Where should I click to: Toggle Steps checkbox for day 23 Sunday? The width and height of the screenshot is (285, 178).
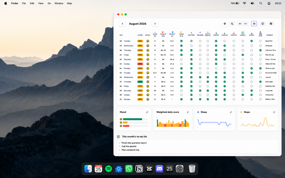[x=181, y=64]
